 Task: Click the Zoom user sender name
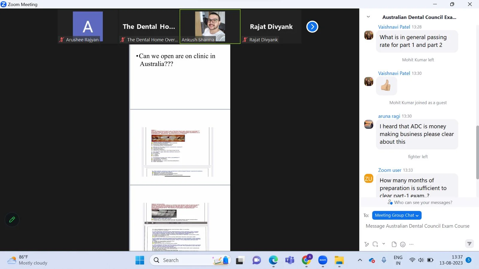tap(389, 170)
